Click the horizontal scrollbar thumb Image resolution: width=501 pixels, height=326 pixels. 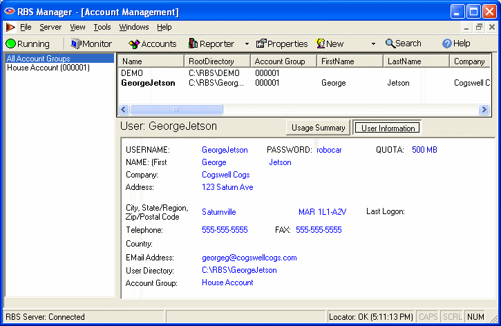click(x=176, y=110)
